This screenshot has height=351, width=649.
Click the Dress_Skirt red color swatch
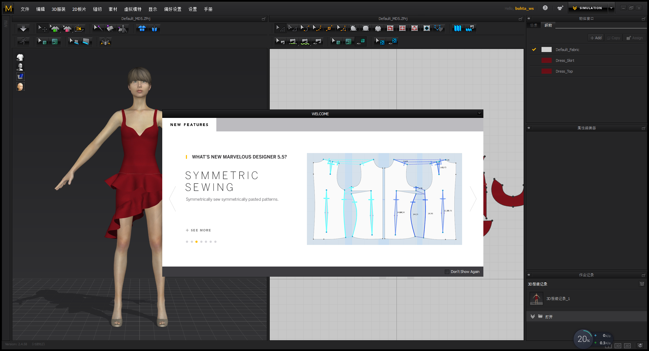[x=546, y=60]
